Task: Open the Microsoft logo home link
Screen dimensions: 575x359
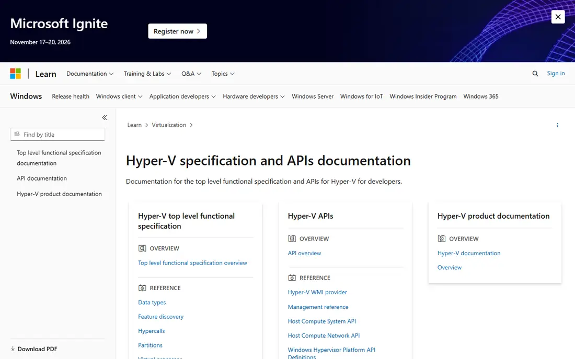Action: click(15, 74)
